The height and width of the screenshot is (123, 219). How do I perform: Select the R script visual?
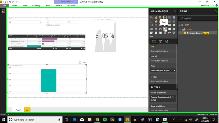165,33
